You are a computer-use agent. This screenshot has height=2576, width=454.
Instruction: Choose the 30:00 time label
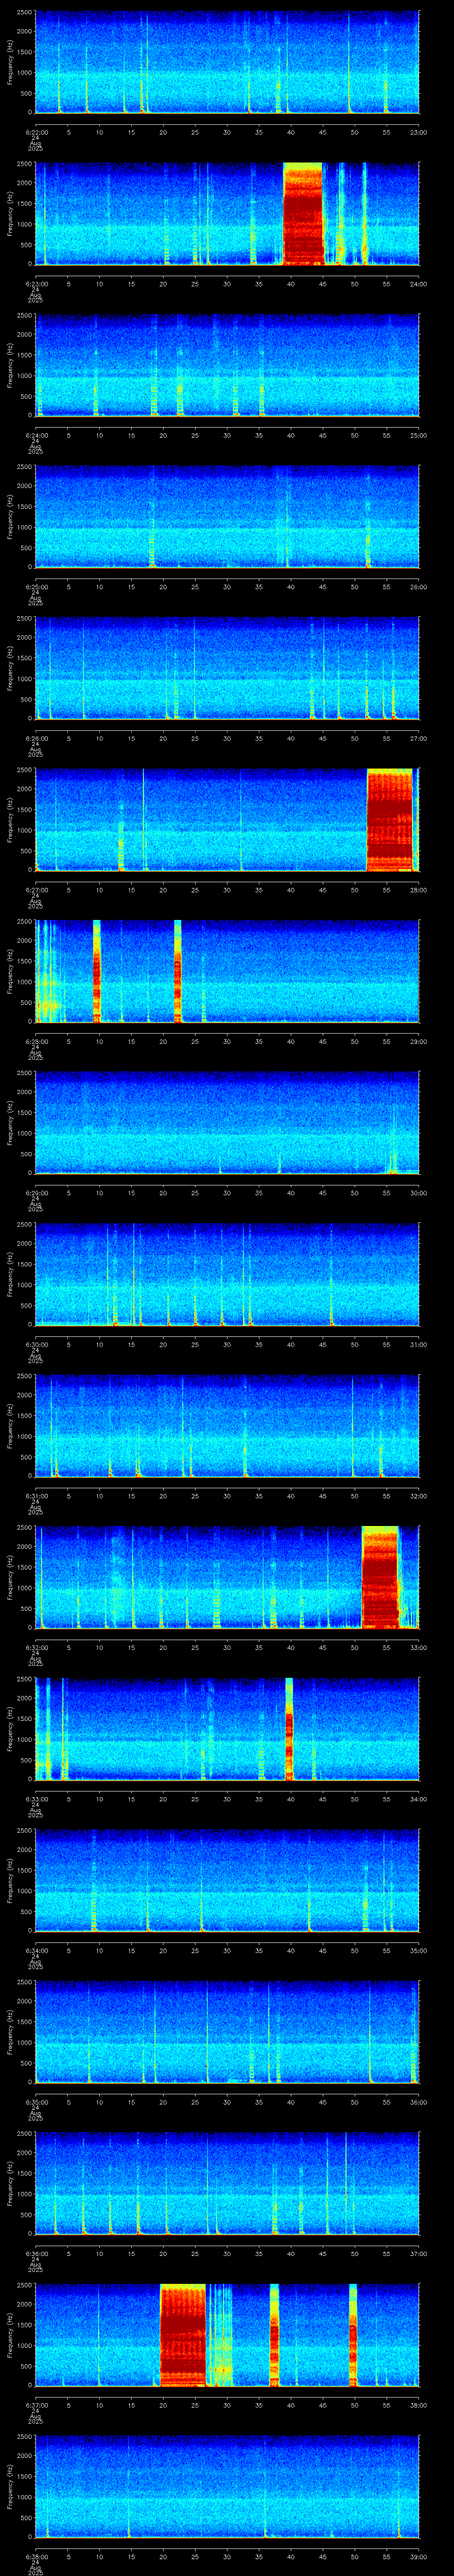[418, 1192]
